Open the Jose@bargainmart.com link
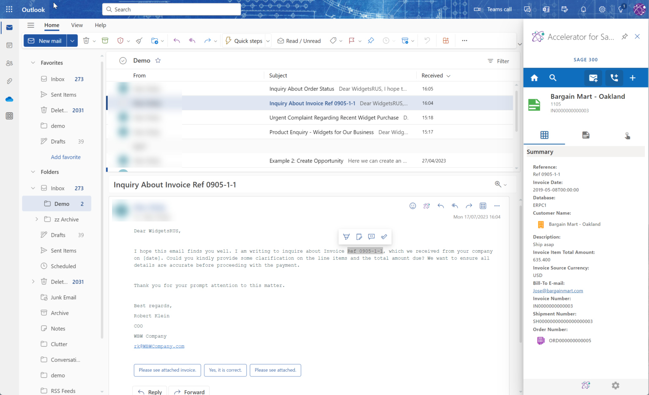The height and width of the screenshot is (395, 649). click(558, 291)
